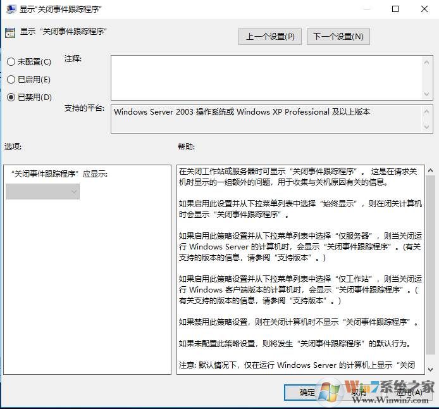
Task: Click the help pane scroll down arrow
Action: (430, 369)
